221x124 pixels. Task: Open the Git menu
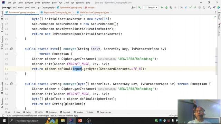coord(73,3)
